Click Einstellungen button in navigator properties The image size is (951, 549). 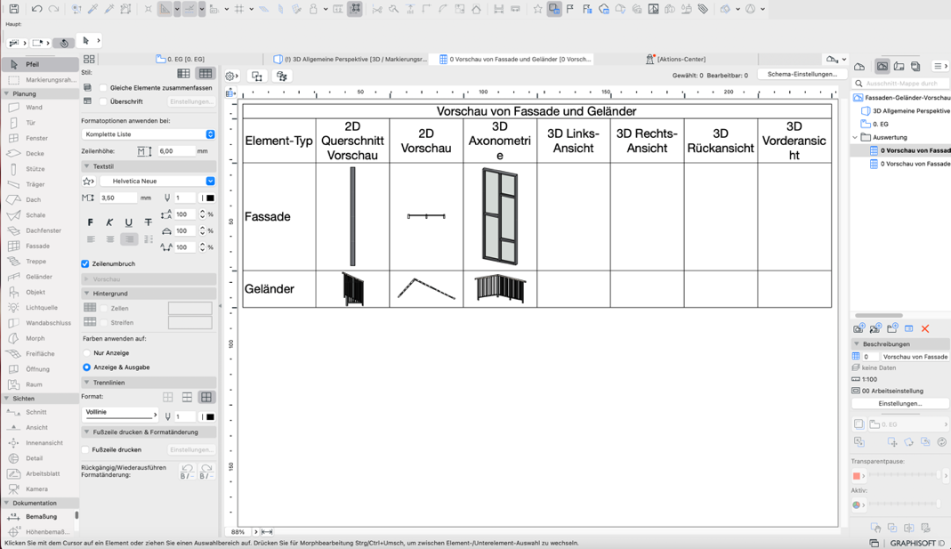coord(900,403)
